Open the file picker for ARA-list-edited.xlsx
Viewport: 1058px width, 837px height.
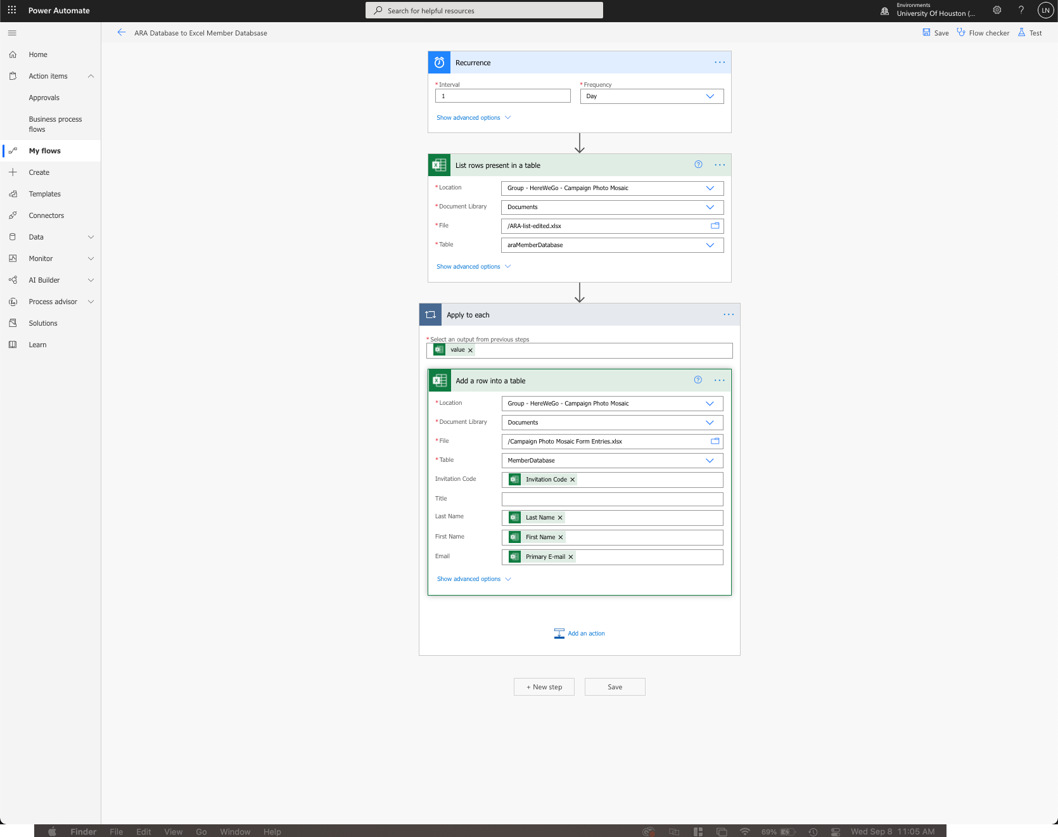[715, 226]
